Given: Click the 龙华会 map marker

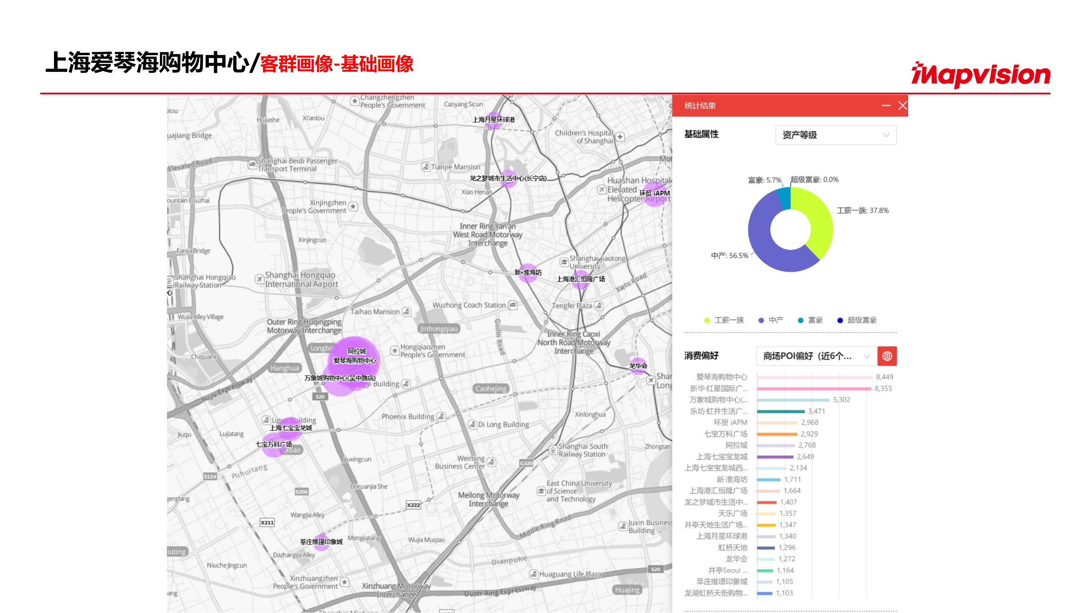Looking at the screenshot, I should pos(638,366).
